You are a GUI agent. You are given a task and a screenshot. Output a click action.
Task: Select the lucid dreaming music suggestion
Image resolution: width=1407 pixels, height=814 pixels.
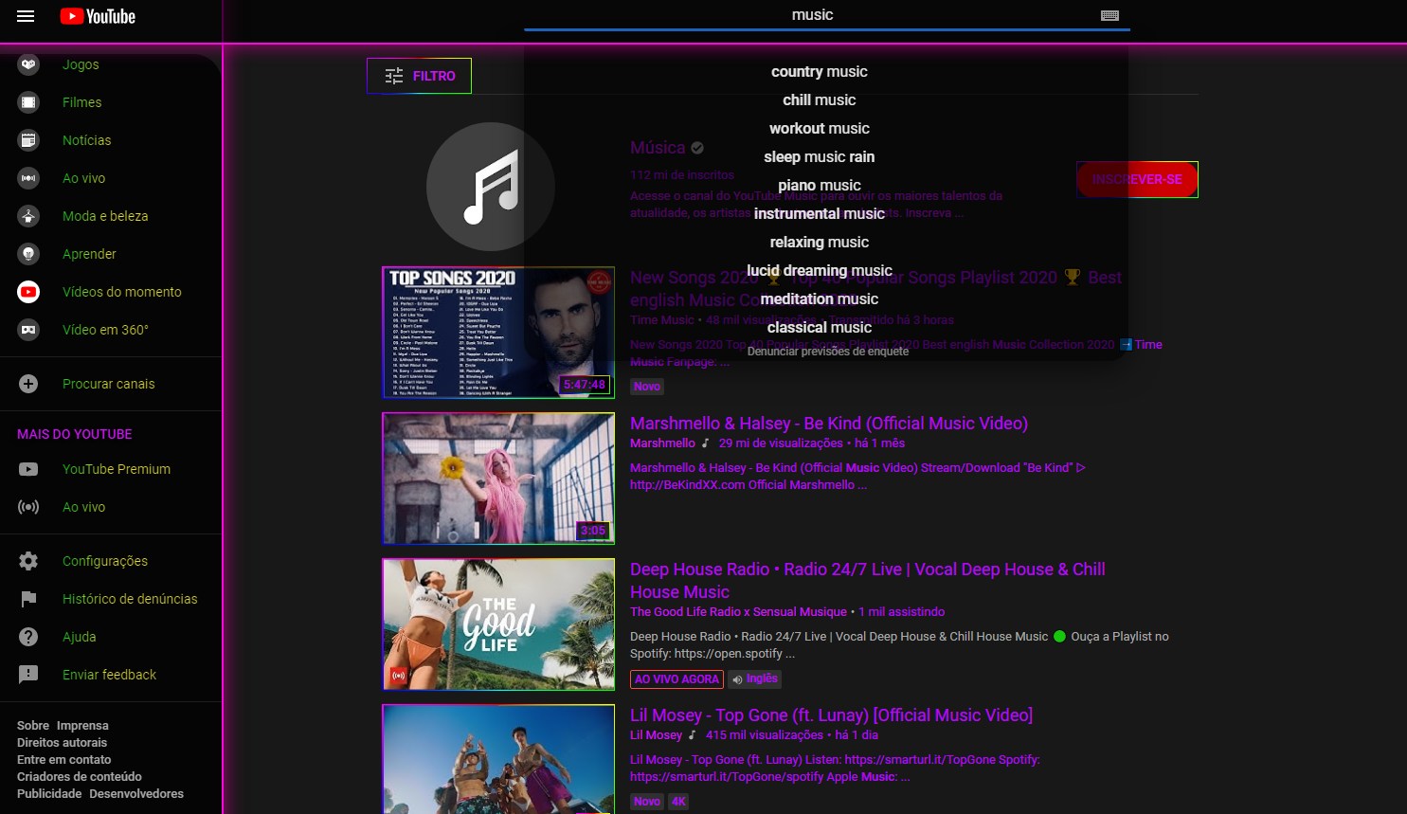(x=820, y=271)
